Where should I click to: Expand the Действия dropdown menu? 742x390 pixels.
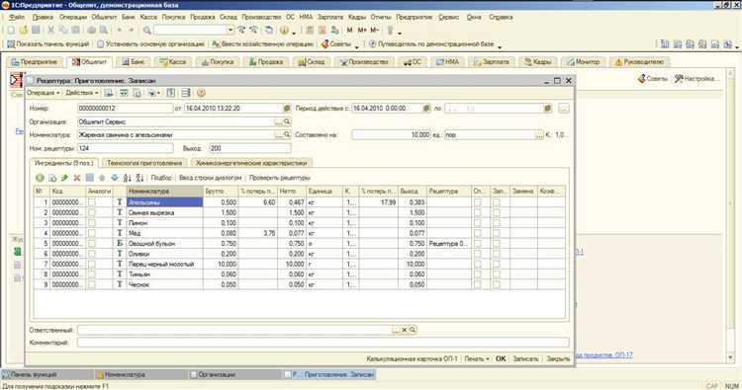[81, 93]
